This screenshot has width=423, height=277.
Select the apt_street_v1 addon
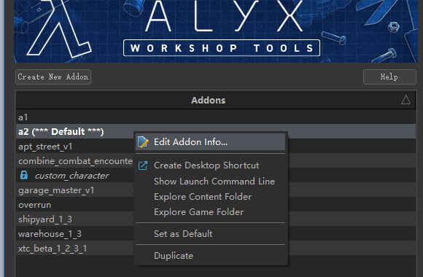pos(74,147)
